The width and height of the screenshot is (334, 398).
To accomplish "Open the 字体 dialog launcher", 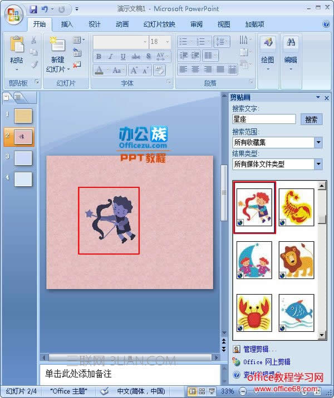I will coord(169,82).
